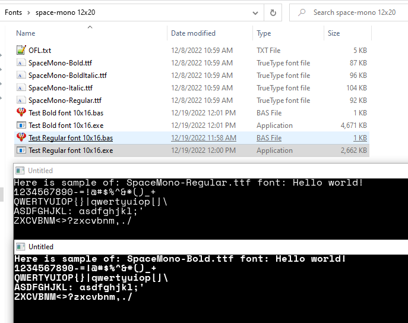Click the Test Bold font 10x16.bas icon

coord(21,112)
